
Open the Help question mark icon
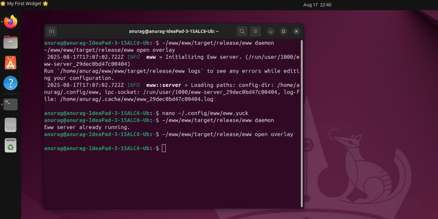click(x=11, y=83)
